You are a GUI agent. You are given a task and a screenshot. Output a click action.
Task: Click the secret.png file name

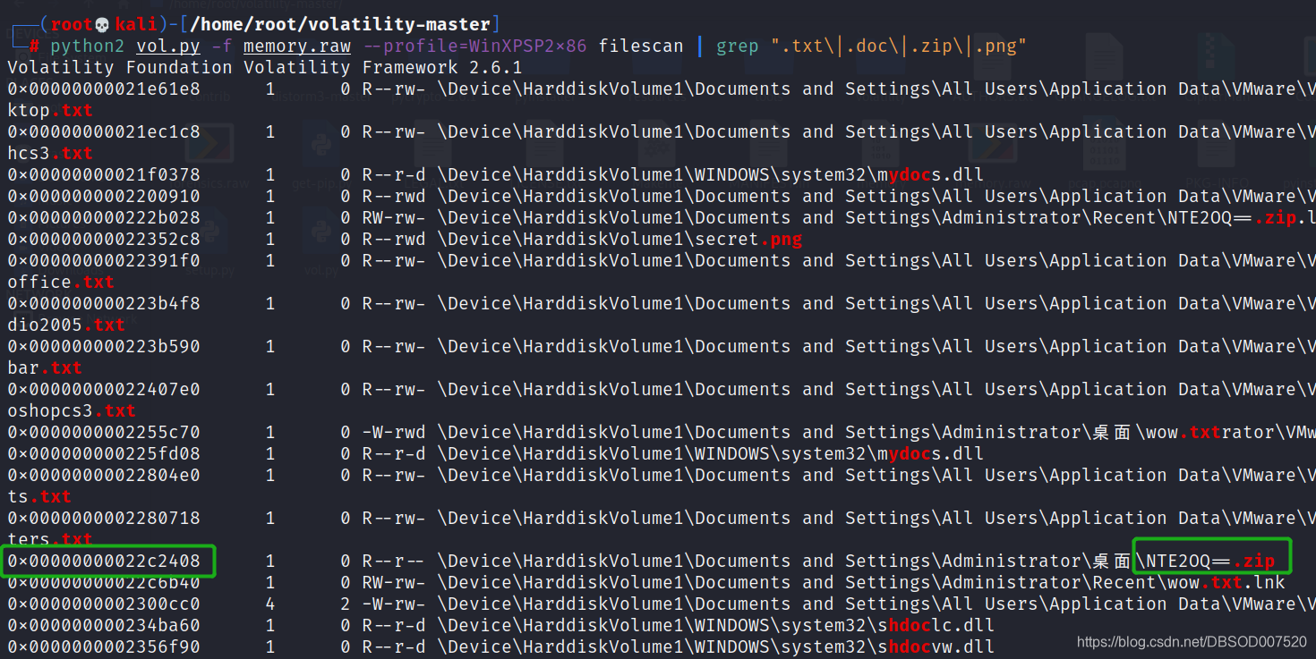tap(748, 239)
